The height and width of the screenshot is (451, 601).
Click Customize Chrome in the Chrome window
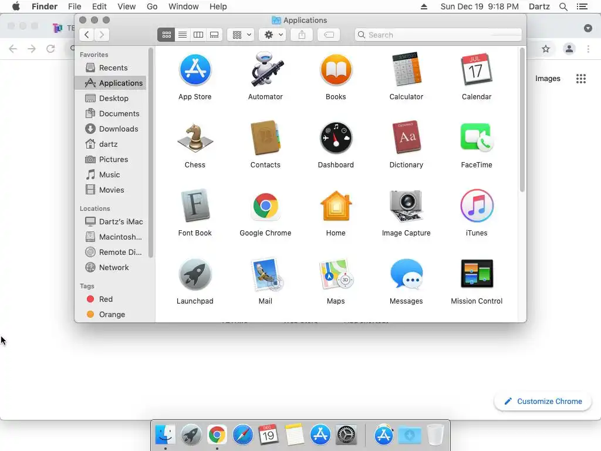(543, 402)
